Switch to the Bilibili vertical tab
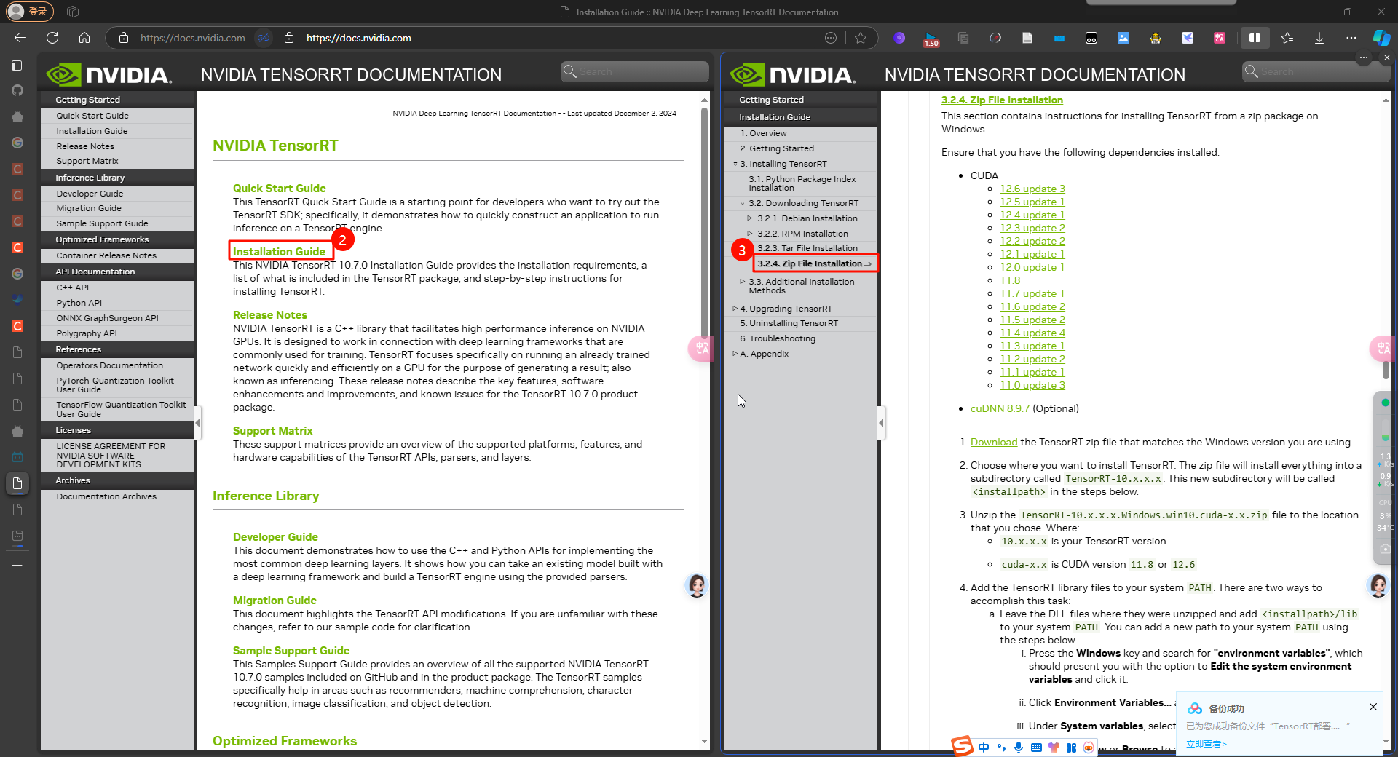The height and width of the screenshot is (757, 1398). pos(17,457)
